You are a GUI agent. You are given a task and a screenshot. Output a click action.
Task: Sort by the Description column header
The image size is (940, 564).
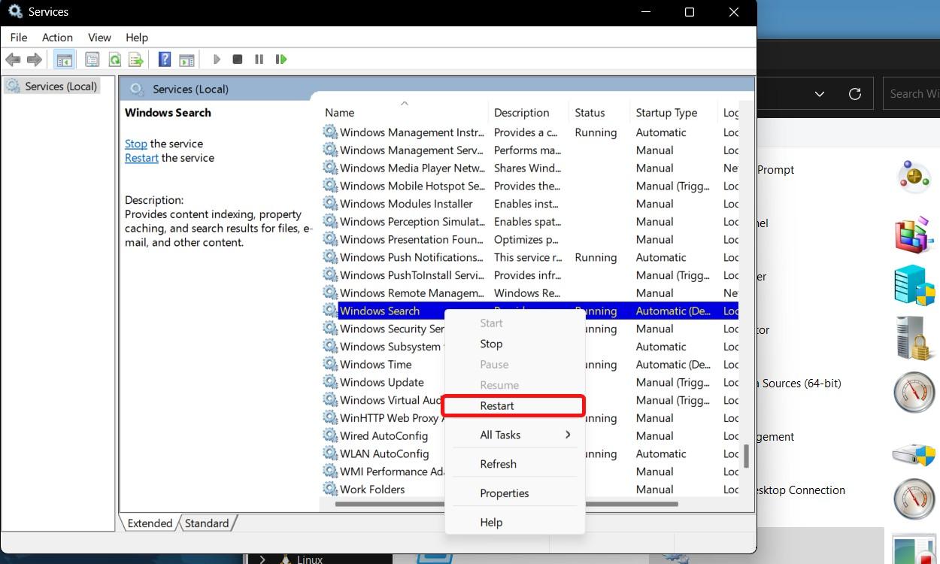(x=528, y=113)
